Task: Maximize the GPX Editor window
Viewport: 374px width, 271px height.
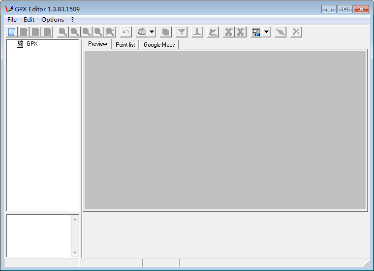Action: click(345, 9)
